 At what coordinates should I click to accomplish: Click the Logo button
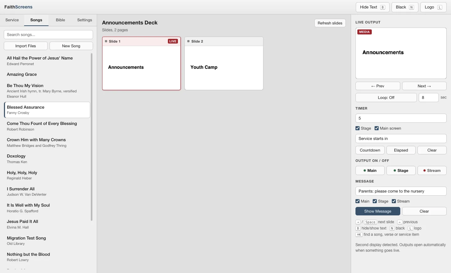tap(433, 7)
